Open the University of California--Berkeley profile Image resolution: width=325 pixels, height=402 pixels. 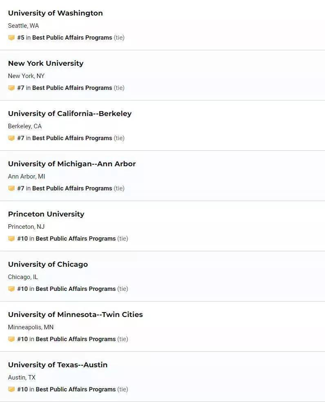[x=70, y=114]
